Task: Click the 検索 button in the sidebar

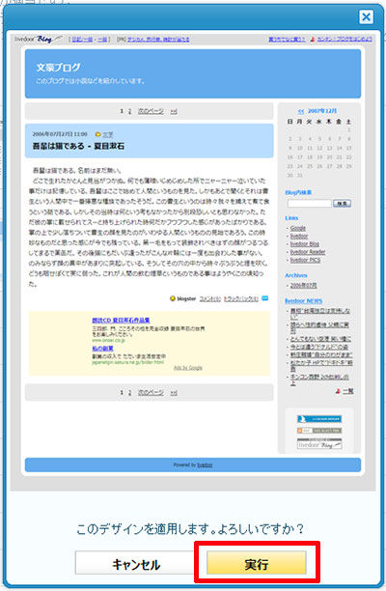Action: point(342,204)
